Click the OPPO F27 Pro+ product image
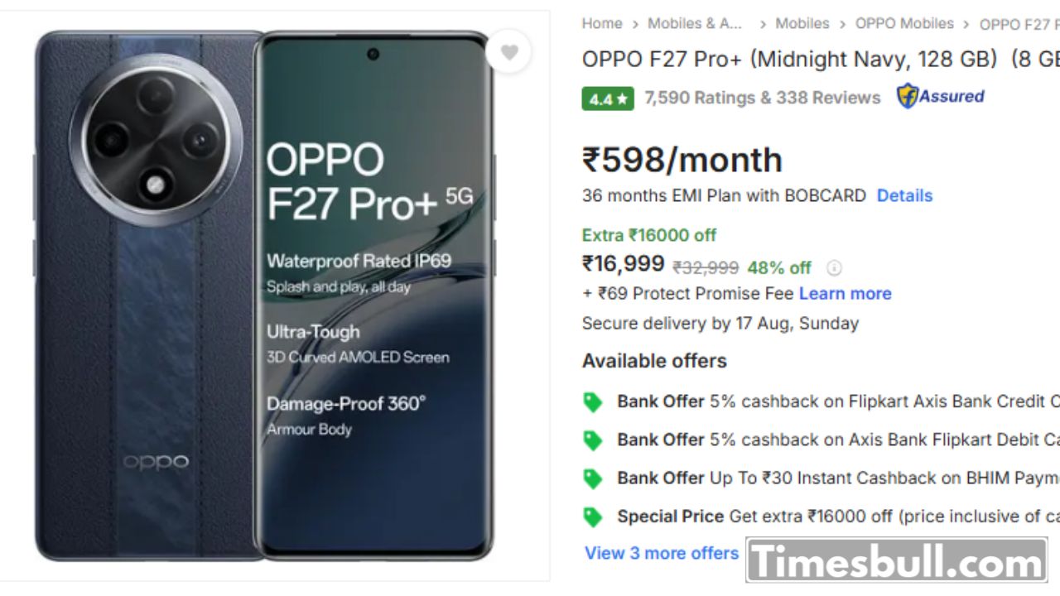The width and height of the screenshot is (1060, 596). tap(265, 296)
